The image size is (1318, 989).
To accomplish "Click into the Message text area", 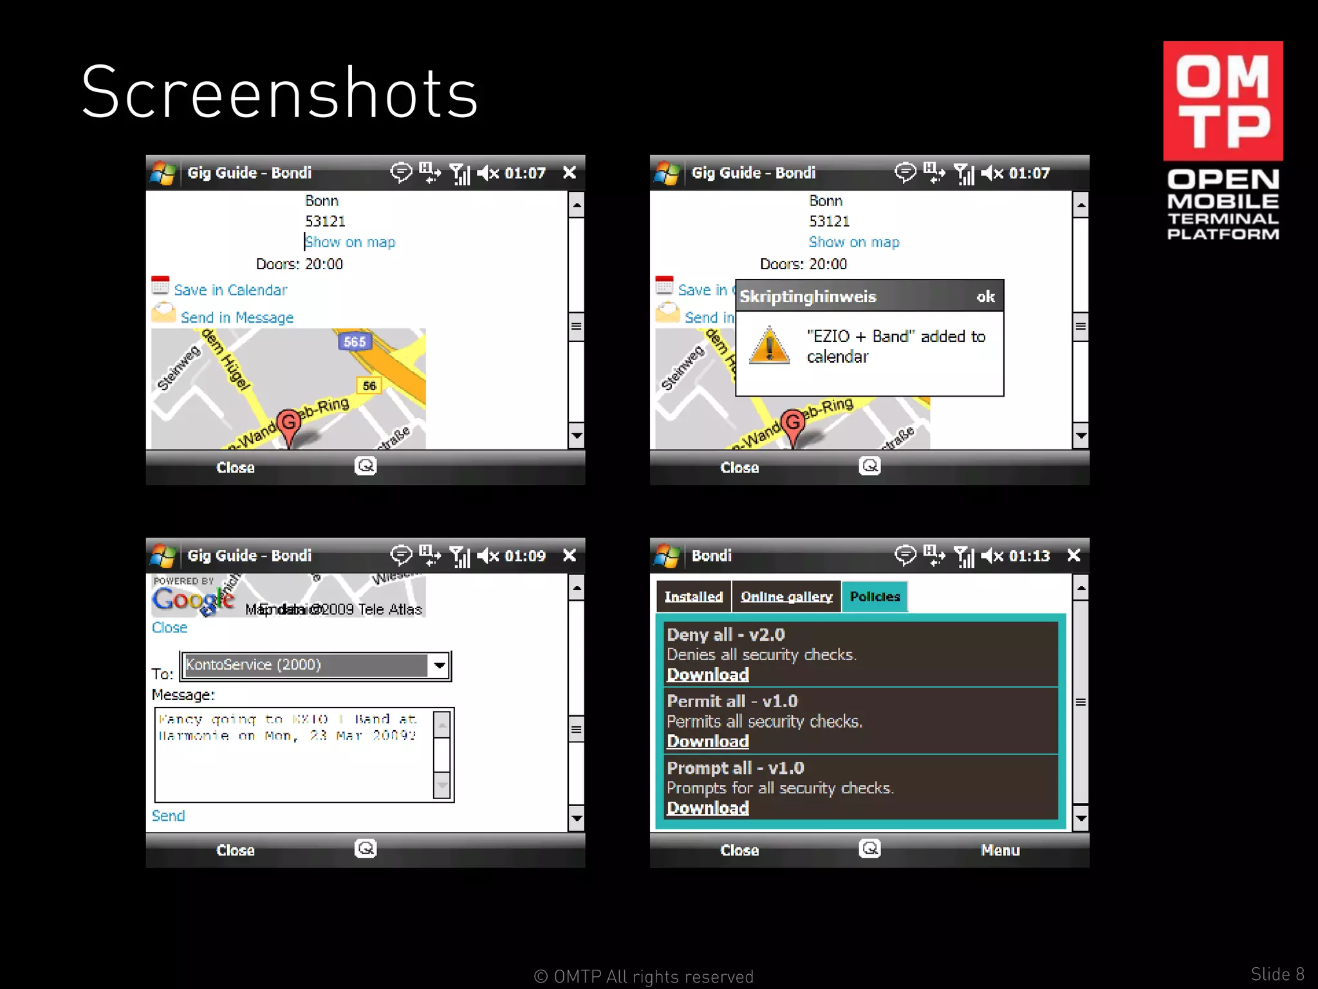I will (x=293, y=757).
